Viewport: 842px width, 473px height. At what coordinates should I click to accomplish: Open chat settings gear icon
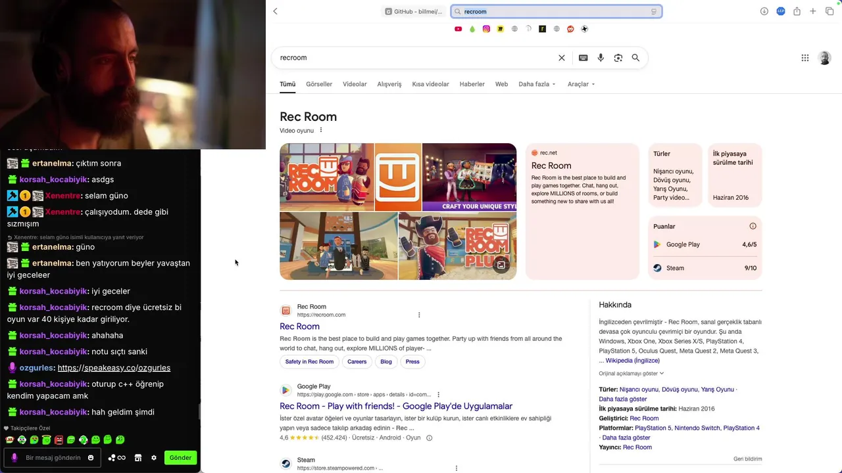pos(154,458)
